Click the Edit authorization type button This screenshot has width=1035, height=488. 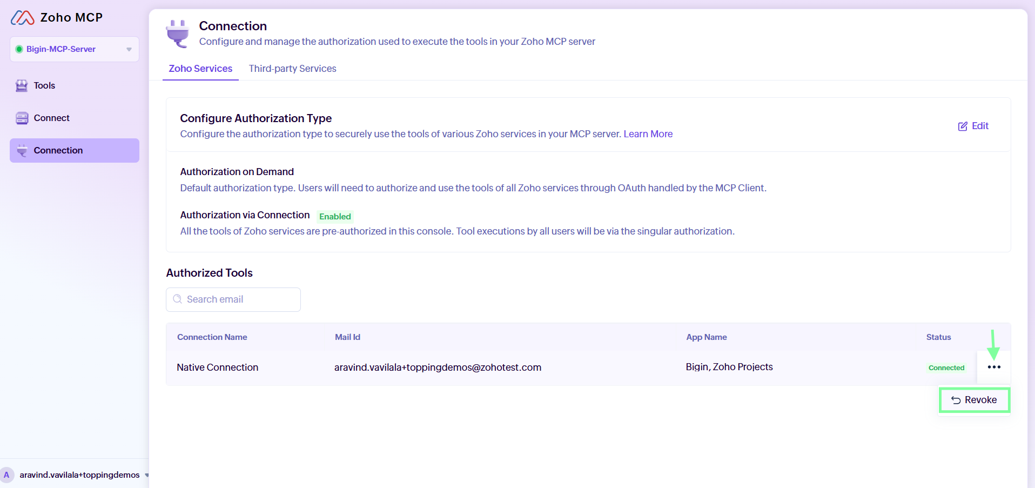click(x=973, y=126)
